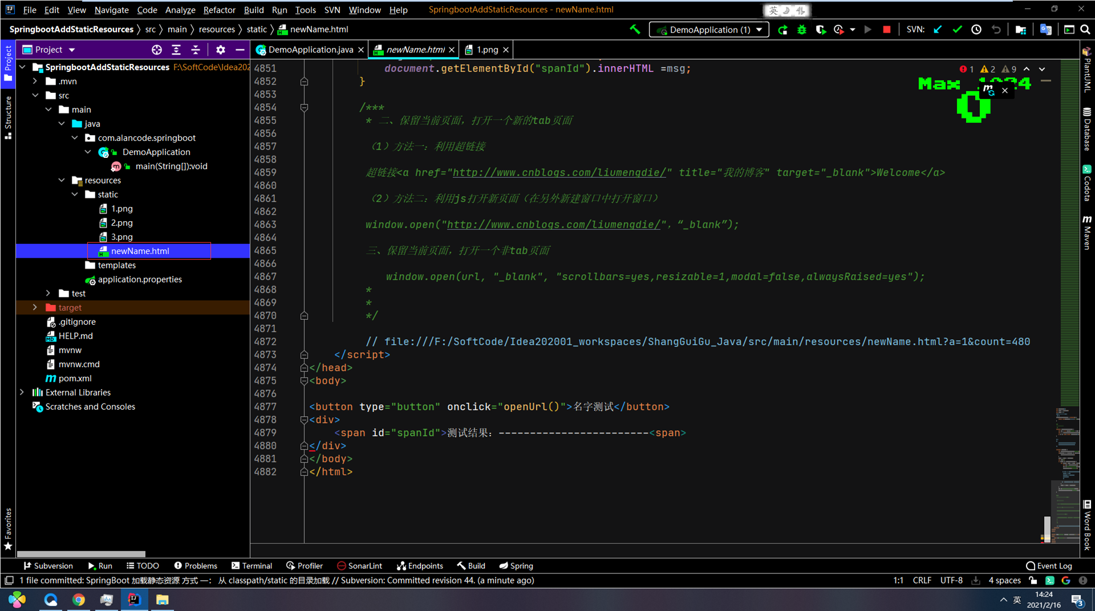The width and height of the screenshot is (1095, 611).
Task: Collapse all in Project panel
Action: coord(196,50)
